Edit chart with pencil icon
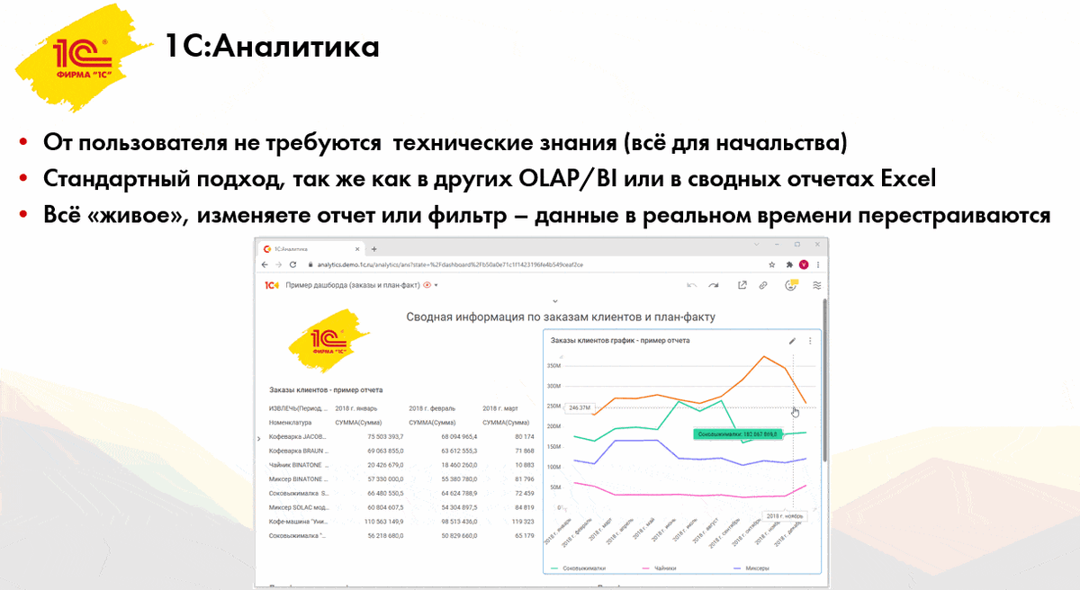The image size is (1080, 590). 793,341
